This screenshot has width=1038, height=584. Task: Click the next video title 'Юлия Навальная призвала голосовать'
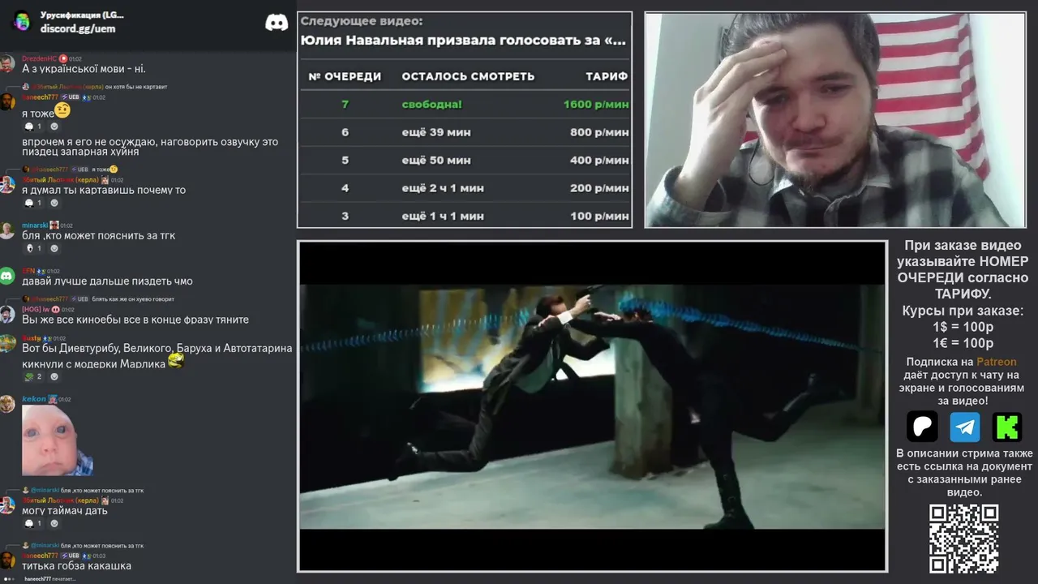pyautogui.click(x=463, y=40)
